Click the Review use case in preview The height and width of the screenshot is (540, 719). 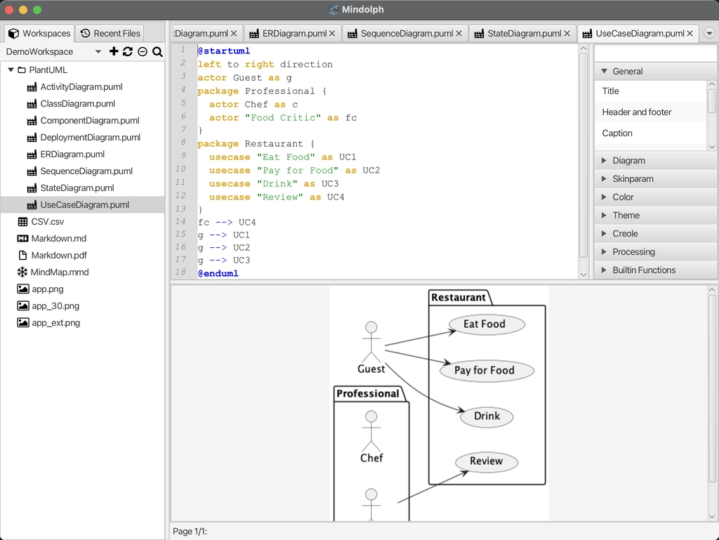(487, 461)
